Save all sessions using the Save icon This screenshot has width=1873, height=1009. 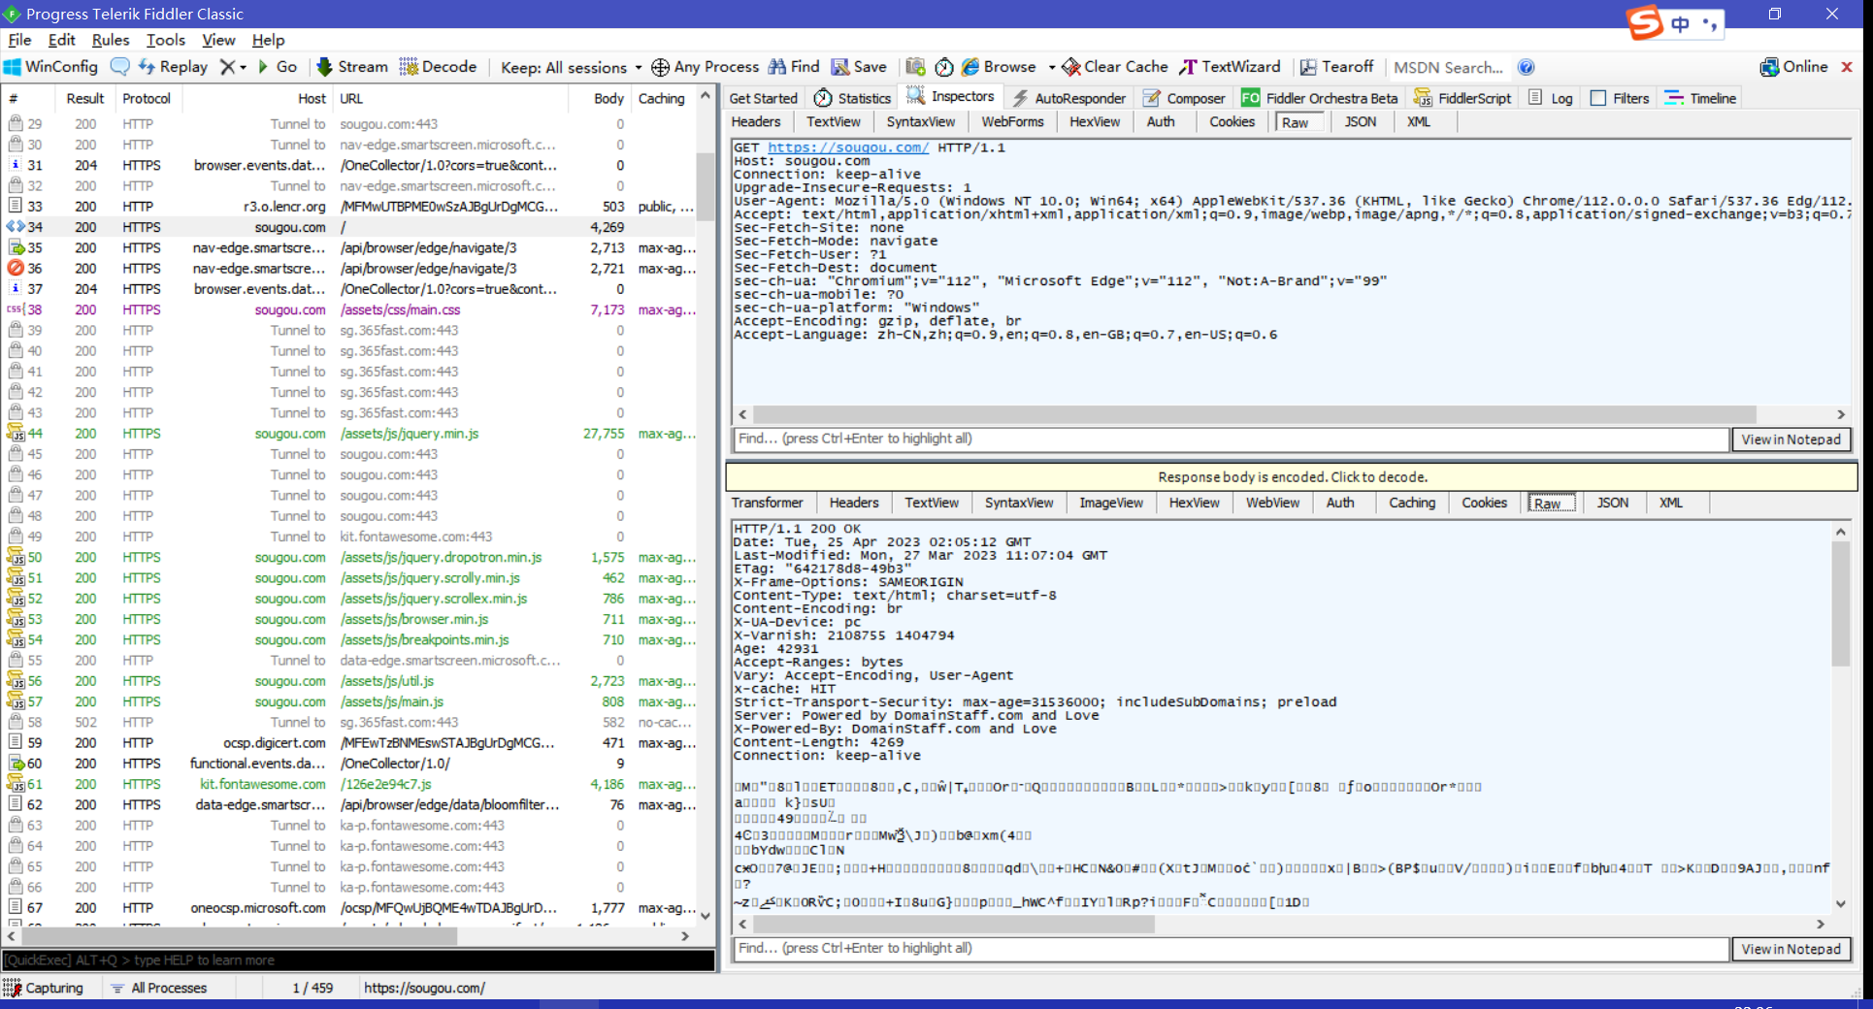[858, 67]
